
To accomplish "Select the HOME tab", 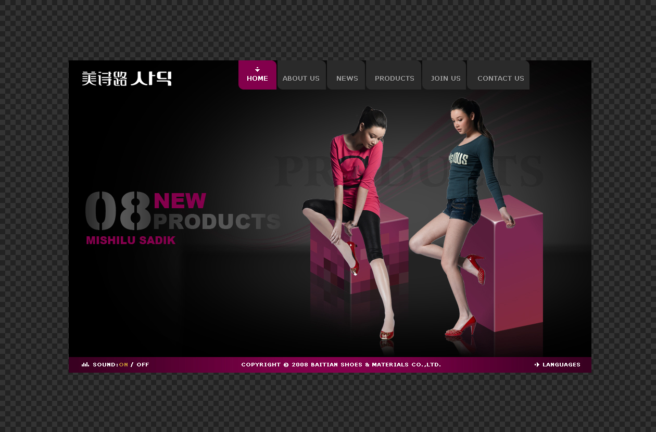I will 257,79.
